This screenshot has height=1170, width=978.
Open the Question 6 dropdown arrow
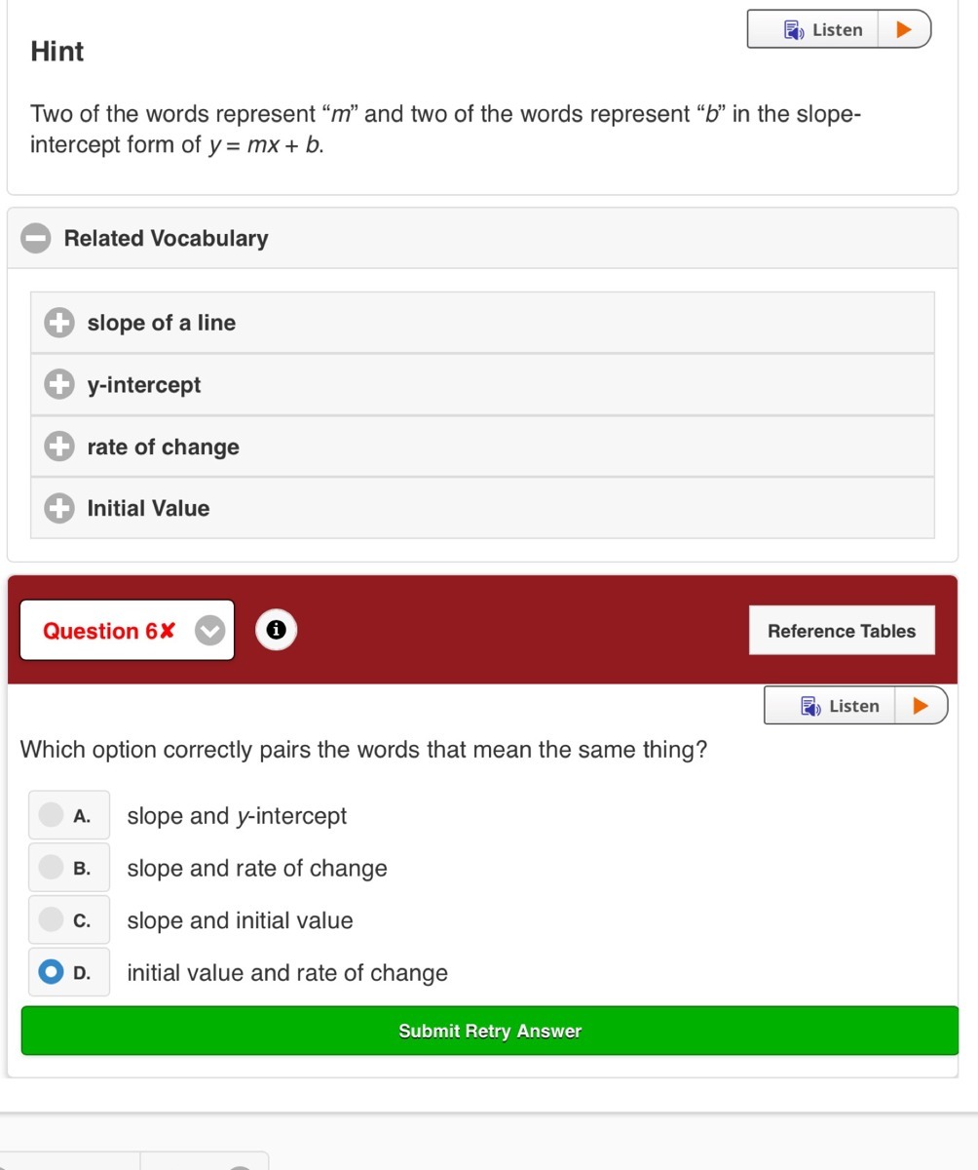(209, 631)
